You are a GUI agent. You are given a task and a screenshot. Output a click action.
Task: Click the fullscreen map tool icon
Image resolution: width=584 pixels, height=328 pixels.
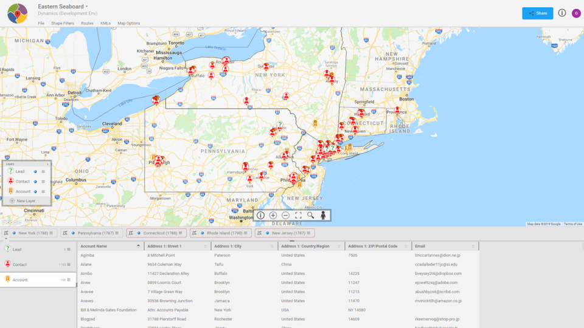[x=298, y=215]
